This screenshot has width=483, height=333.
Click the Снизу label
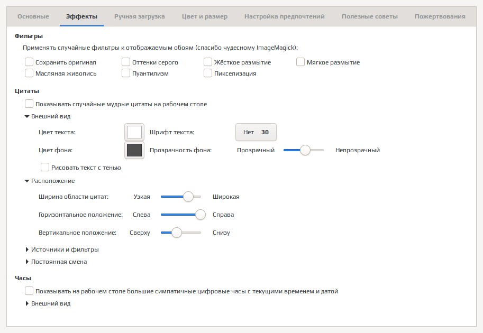pos(221,233)
